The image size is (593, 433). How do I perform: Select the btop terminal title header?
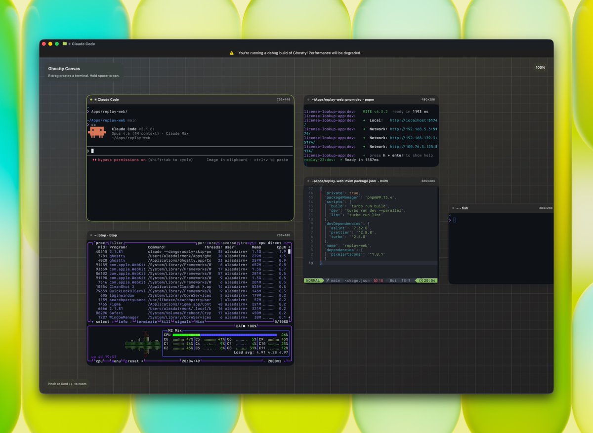tap(190, 236)
